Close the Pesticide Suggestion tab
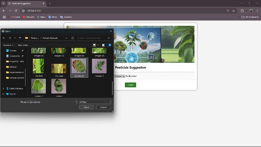Image resolution: width=261 pixels, height=147 pixels. point(43,3)
